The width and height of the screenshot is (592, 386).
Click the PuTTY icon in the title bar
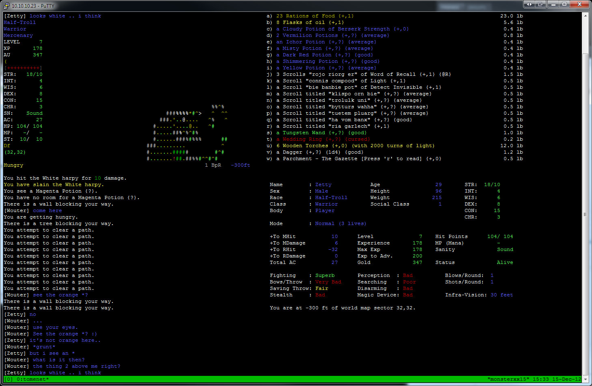point(6,6)
